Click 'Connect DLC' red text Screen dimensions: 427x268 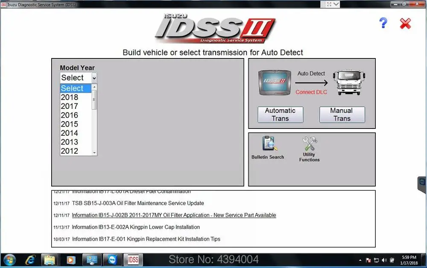[311, 92]
